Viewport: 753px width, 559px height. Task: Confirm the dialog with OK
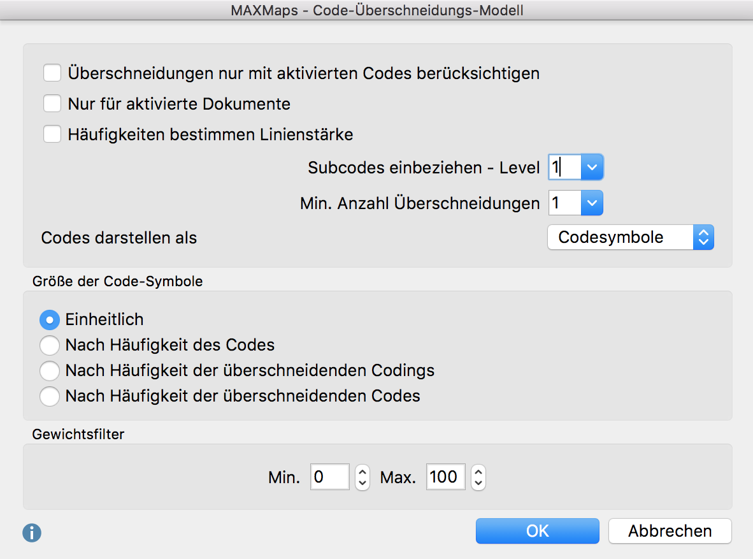pyautogui.click(x=538, y=531)
